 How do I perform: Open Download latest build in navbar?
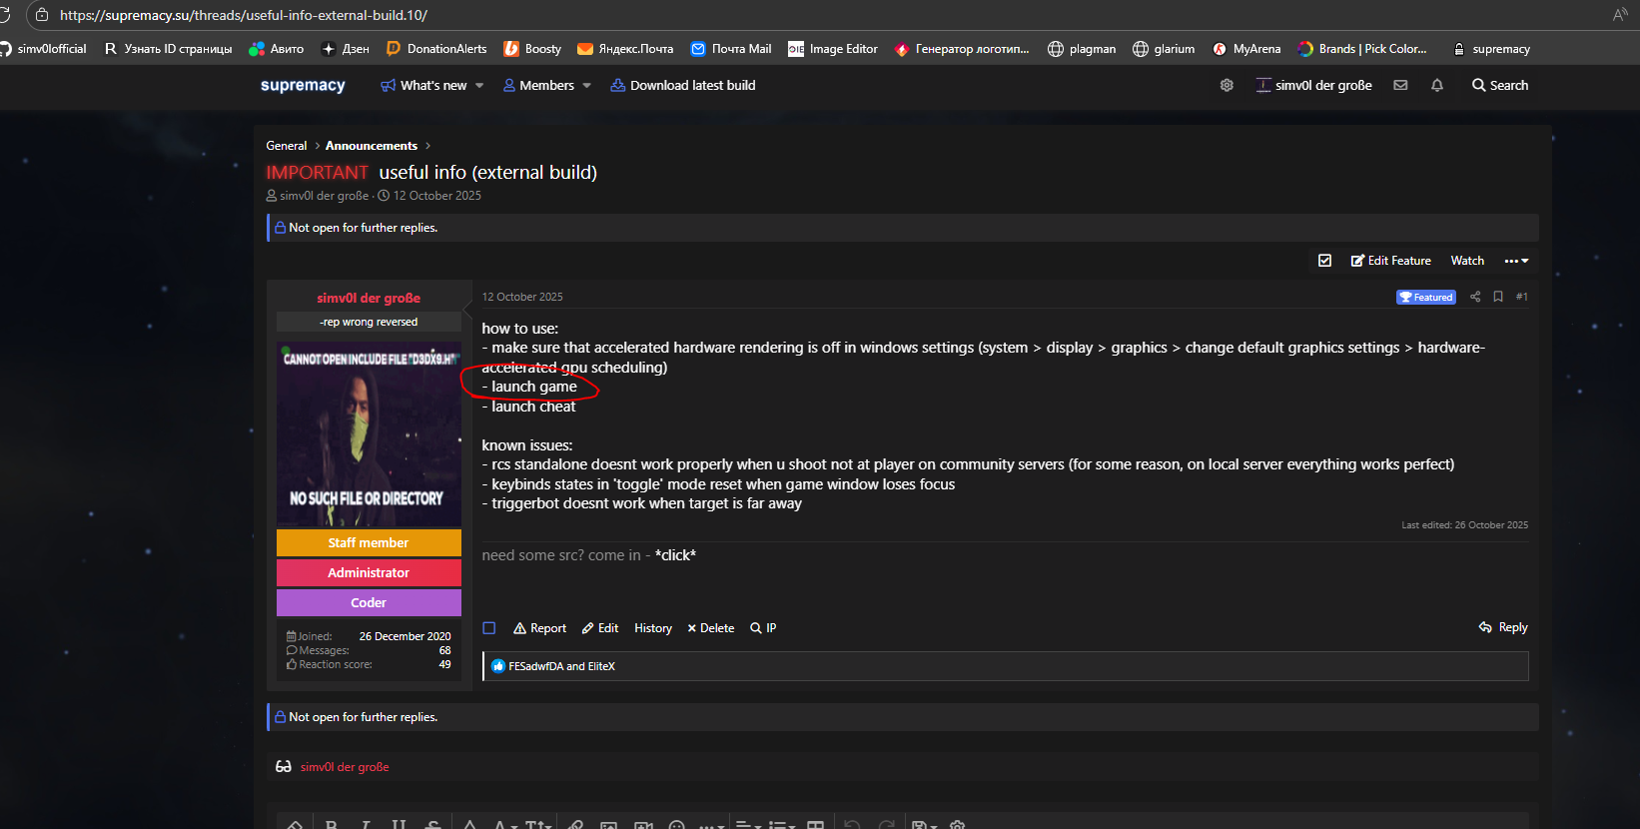coord(683,86)
